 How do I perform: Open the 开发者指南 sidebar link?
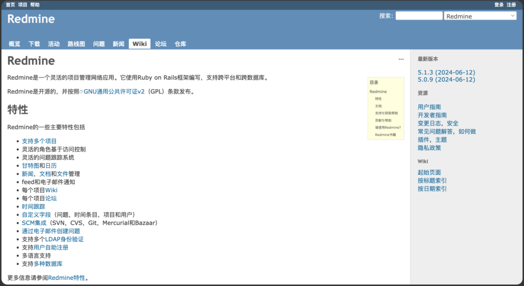pyautogui.click(x=432, y=115)
